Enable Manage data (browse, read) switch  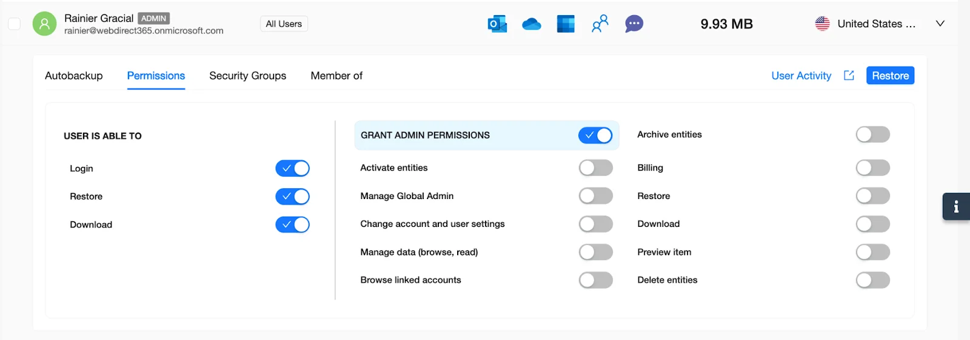595,252
